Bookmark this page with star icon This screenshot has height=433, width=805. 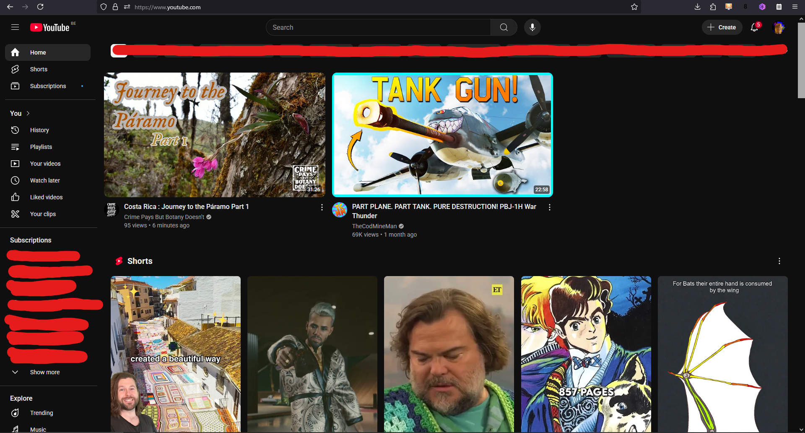[634, 7]
